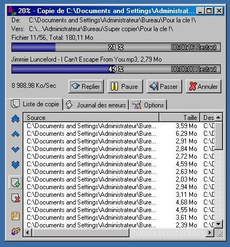Move selected item up one position
230x247 pixels.
click(x=16, y=134)
